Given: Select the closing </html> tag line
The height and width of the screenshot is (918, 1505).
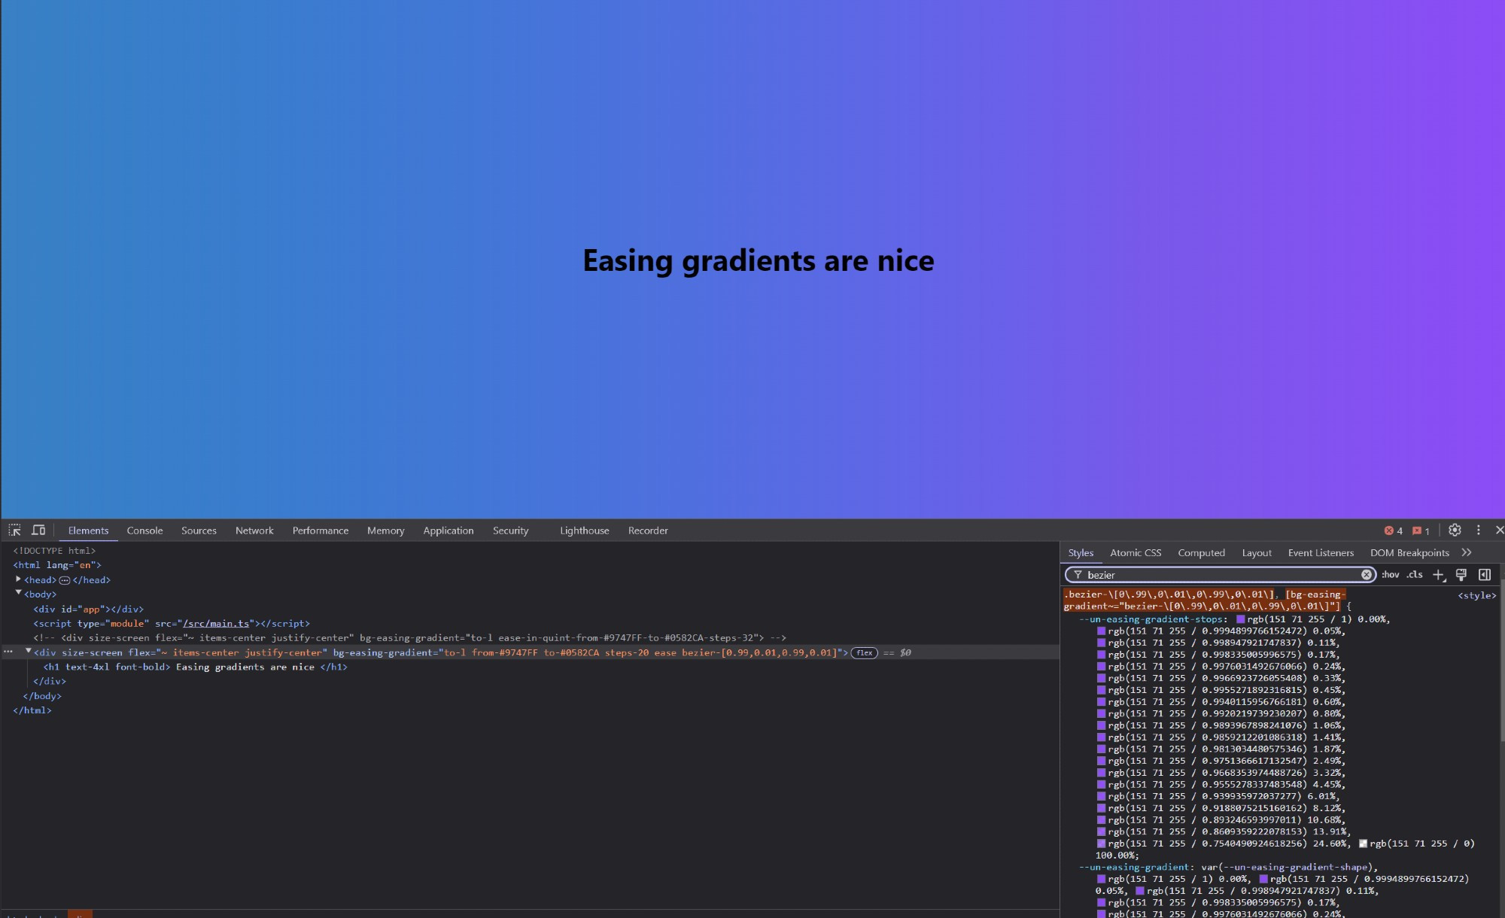Looking at the screenshot, I should click(32, 710).
